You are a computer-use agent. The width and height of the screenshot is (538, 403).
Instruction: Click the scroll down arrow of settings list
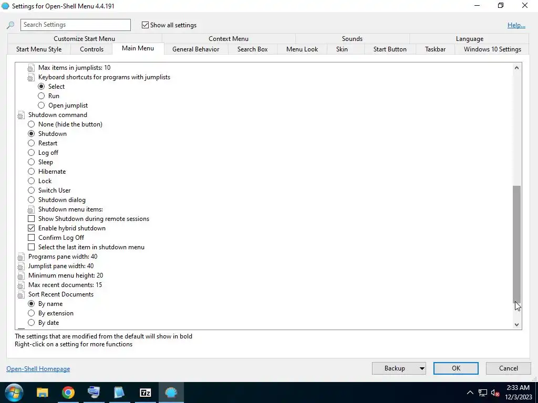(x=517, y=324)
